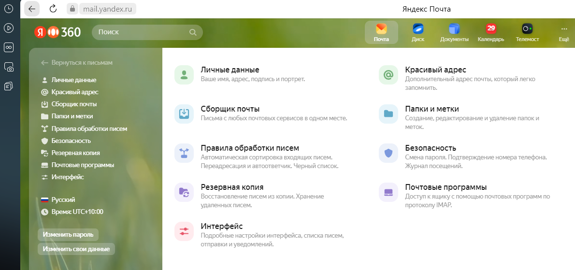Click the Изменить пароль button
The height and width of the screenshot is (270, 575).
tap(68, 234)
